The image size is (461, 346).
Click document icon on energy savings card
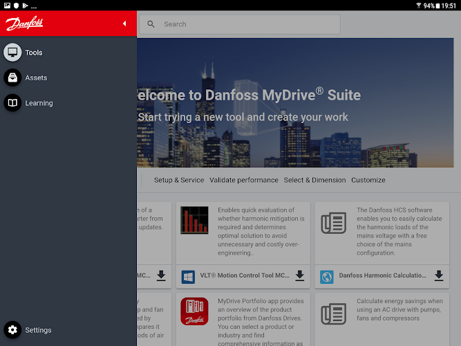pyautogui.click(x=333, y=314)
